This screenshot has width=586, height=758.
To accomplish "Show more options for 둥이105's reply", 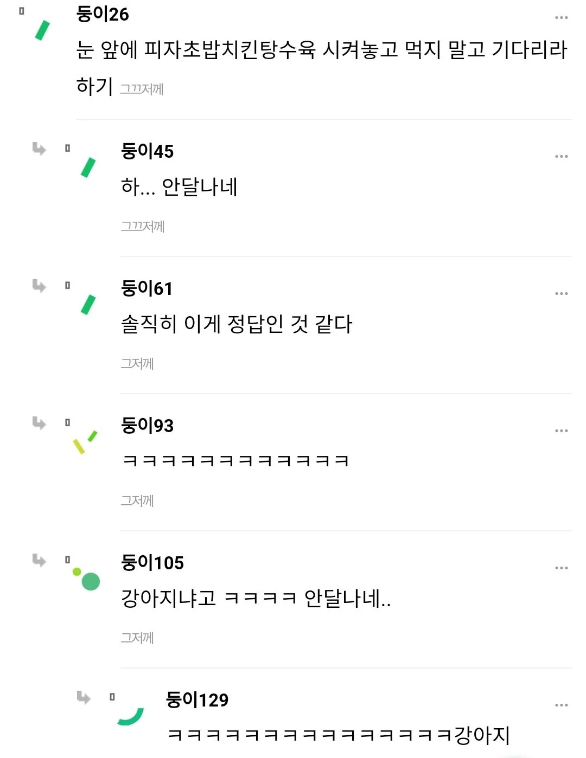I will (x=561, y=568).
